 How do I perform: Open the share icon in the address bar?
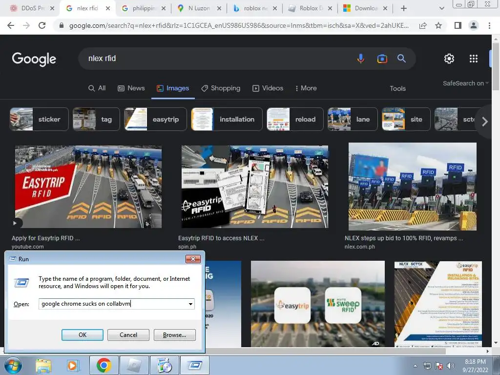[x=423, y=25]
